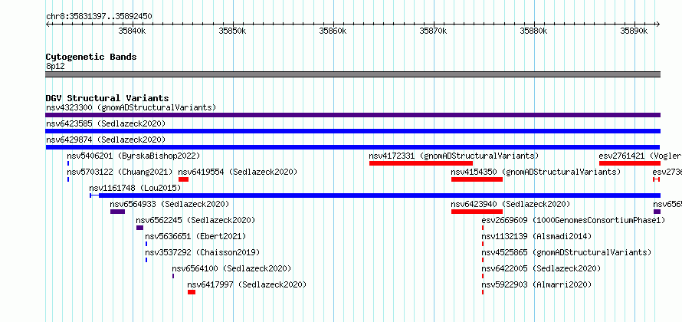Image resolution: width=682 pixels, height=322 pixels.
Task: Click the nsv4323300 gnomADStructuralVariants label
Action: click(x=131, y=107)
